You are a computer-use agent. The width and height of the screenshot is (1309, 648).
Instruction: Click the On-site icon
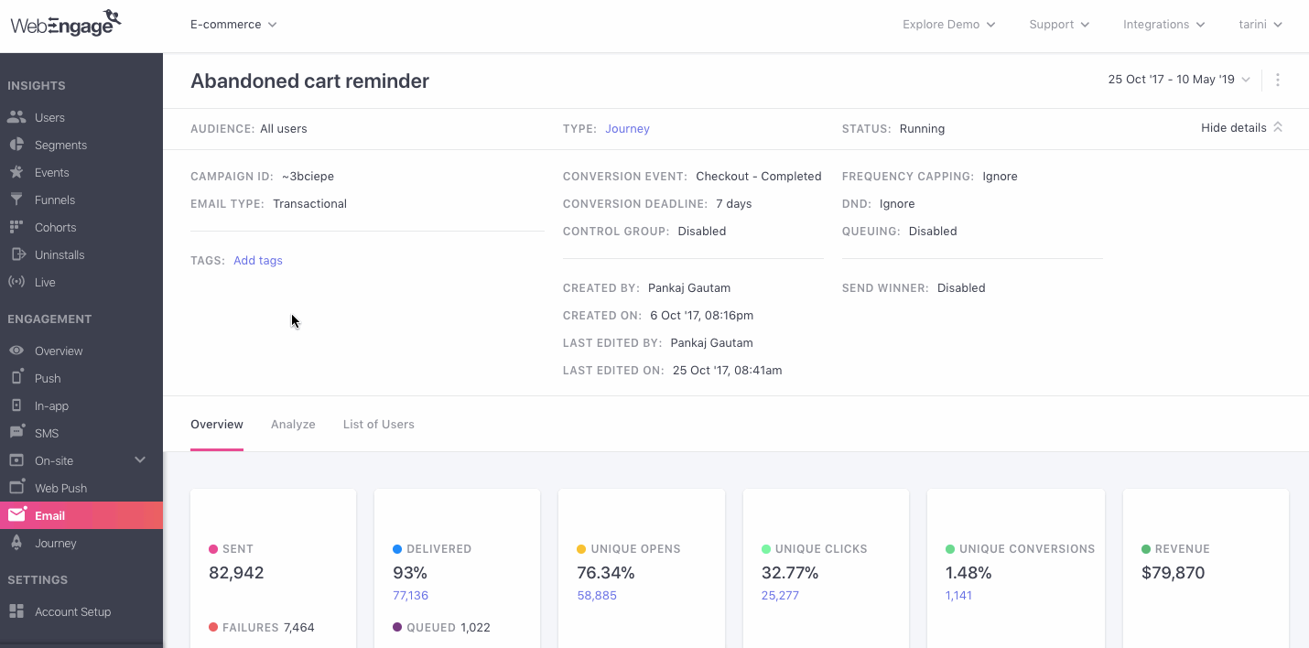[16, 460]
